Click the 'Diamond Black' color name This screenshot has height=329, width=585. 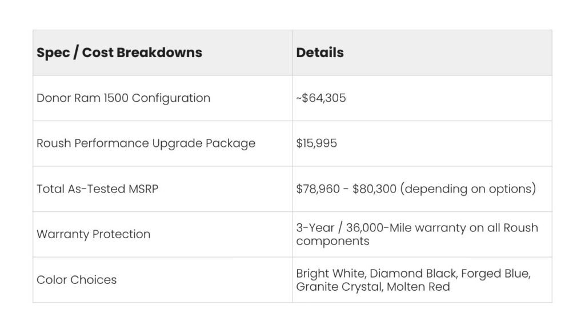(414, 274)
